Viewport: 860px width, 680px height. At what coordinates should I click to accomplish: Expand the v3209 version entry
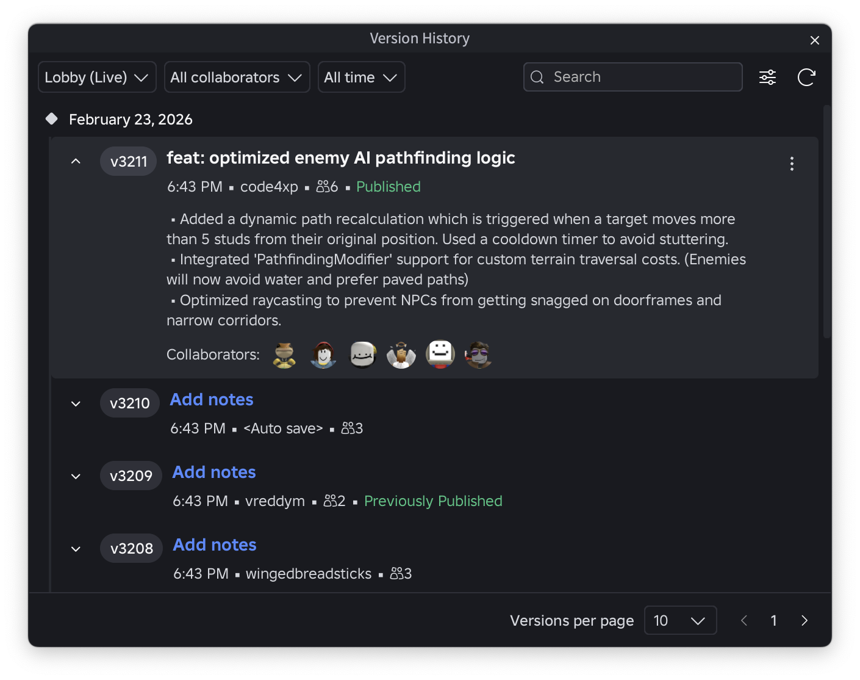(76, 476)
